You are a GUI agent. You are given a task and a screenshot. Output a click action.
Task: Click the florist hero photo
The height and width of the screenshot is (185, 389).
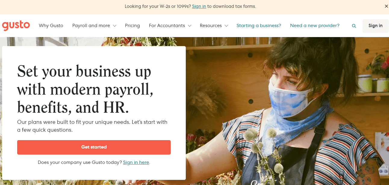click(287, 111)
